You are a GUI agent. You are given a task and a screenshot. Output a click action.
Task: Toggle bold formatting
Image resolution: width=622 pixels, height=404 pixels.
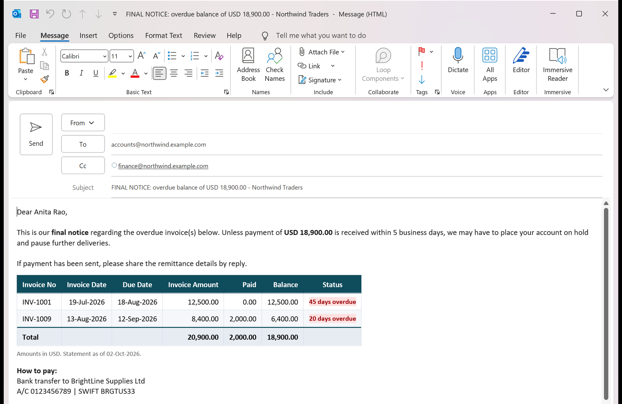click(x=67, y=73)
